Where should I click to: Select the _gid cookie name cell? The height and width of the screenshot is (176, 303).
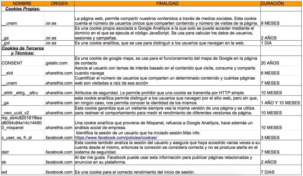pos(5,43)
